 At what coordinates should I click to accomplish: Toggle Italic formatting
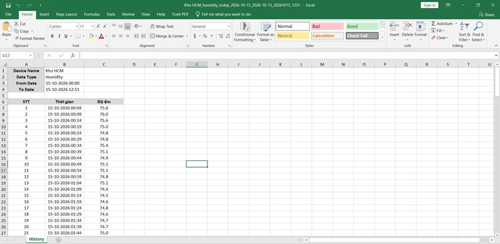point(59,36)
